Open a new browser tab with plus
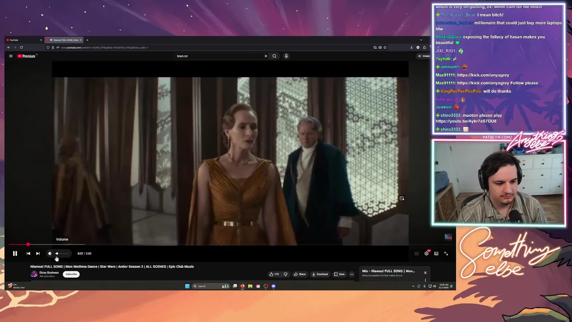 pos(87,40)
